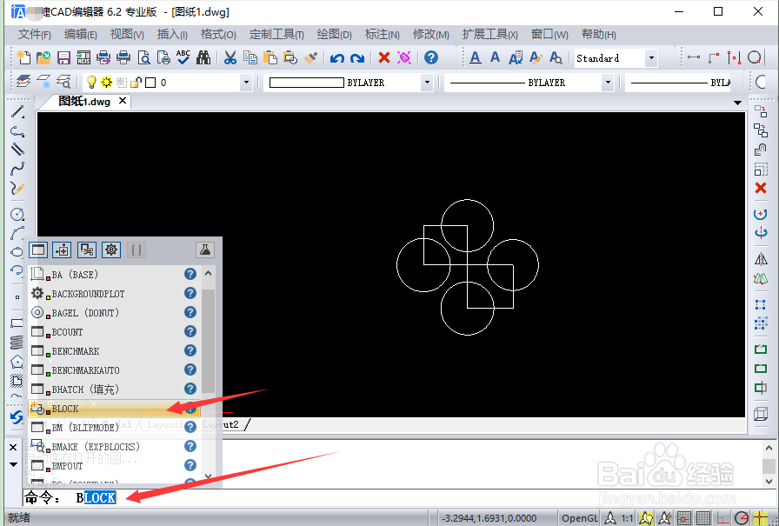
Task: Redo the last undone action
Action: click(x=357, y=58)
